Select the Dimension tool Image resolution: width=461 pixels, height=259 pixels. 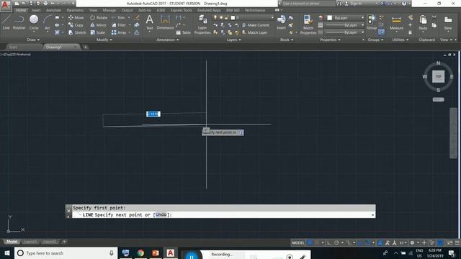165,22
